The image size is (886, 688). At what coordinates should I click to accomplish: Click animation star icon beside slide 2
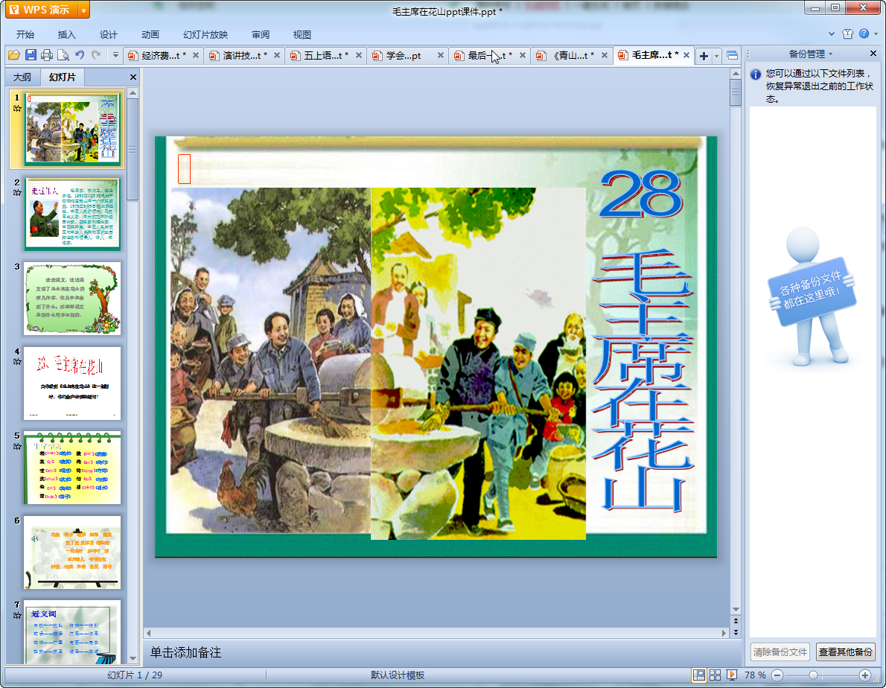[x=17, y=193]
